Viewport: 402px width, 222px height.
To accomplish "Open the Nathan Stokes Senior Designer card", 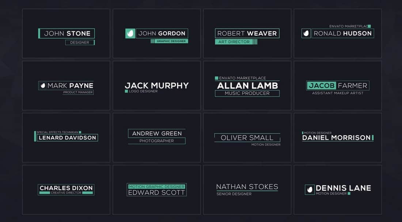I will (247, 189).
